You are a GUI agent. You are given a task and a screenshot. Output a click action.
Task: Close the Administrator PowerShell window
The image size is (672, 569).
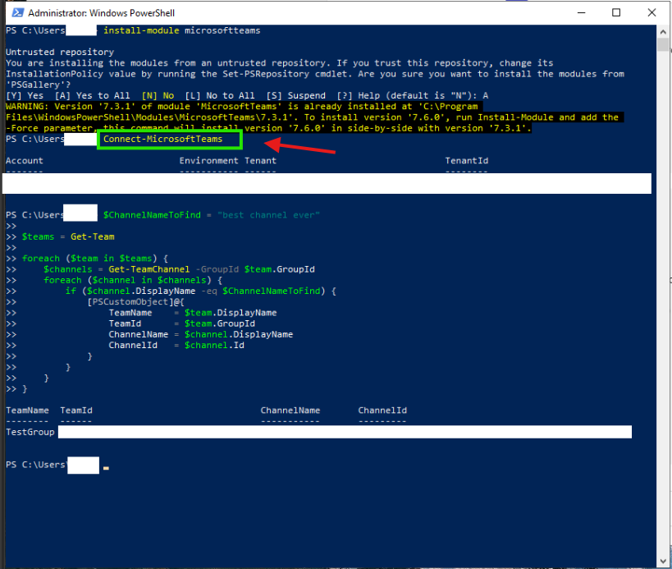(651, 13)
